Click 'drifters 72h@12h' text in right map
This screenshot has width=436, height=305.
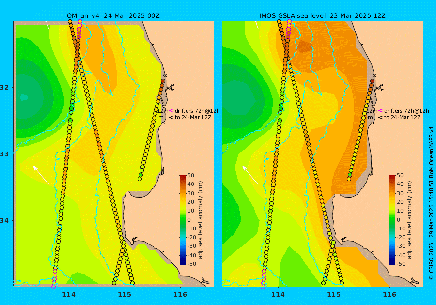click(406, 111)
